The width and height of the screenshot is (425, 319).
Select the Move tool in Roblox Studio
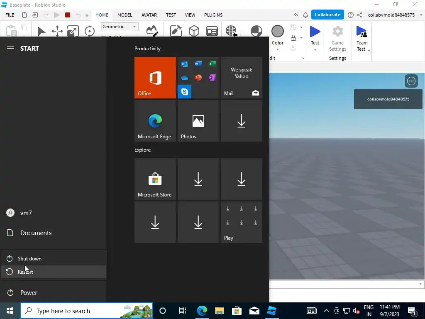(x=57, y=31)
